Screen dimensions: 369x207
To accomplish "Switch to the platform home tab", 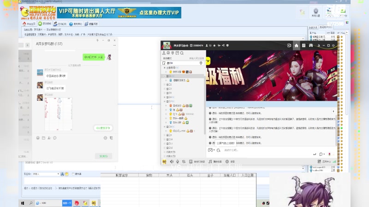I will coord(29,24).
